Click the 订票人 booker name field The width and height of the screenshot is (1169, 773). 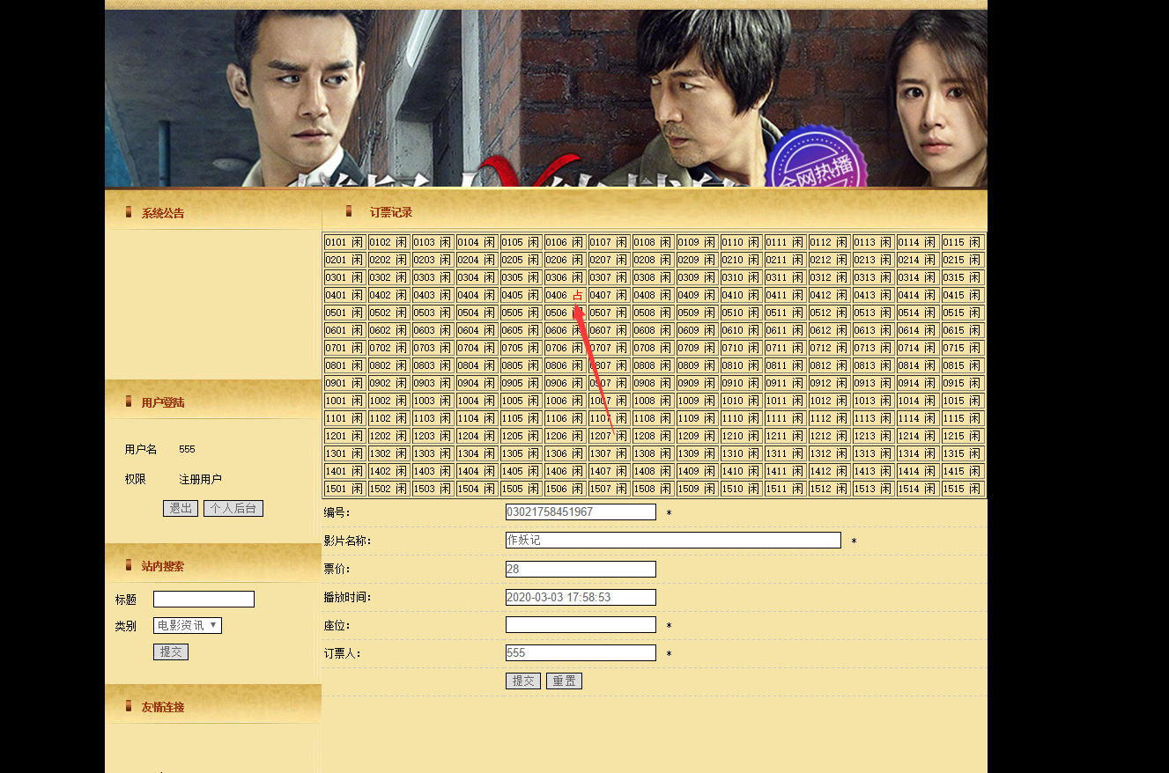[x=581, y=653]
